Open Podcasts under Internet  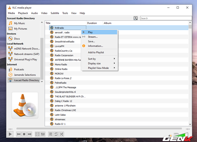19,69
